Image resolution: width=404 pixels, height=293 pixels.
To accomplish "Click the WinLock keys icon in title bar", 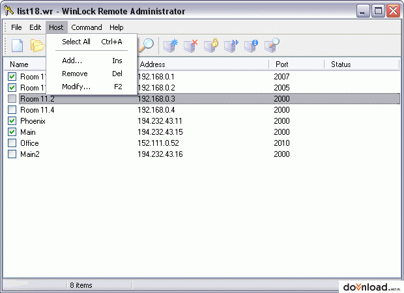I will point(8,10).
